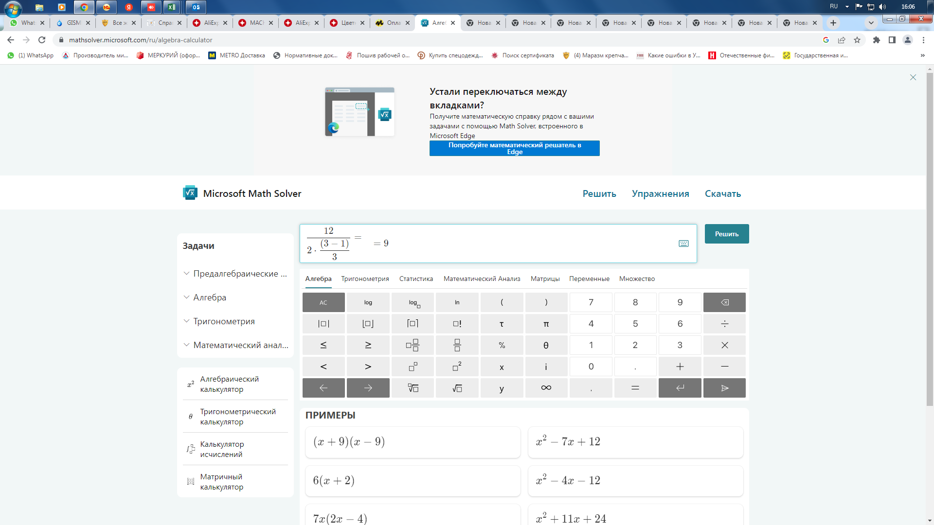934x525 pixels.
Task: Click inside the equation input field
Action: click(x=511, y=244)
